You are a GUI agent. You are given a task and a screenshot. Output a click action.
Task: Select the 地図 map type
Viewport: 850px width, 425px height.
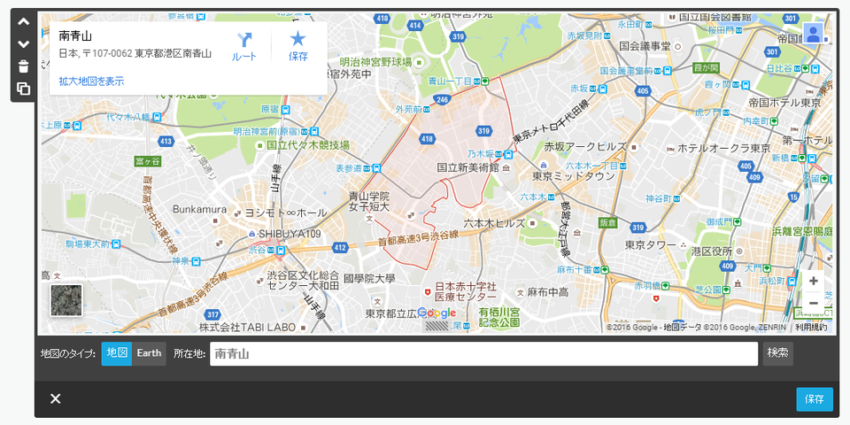point(117,353)
